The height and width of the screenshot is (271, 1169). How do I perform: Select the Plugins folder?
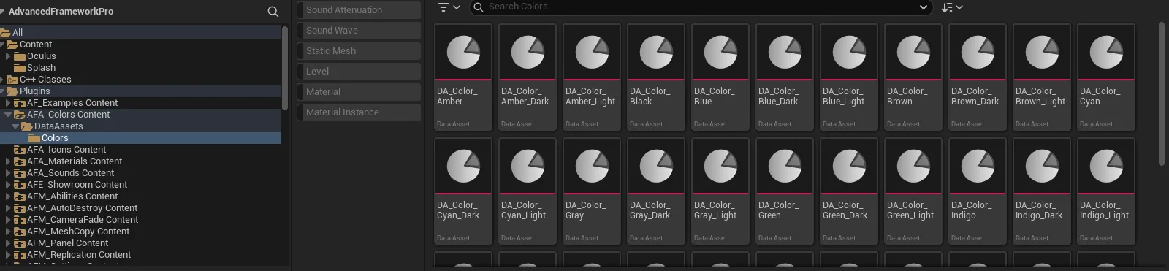(140, 91)
